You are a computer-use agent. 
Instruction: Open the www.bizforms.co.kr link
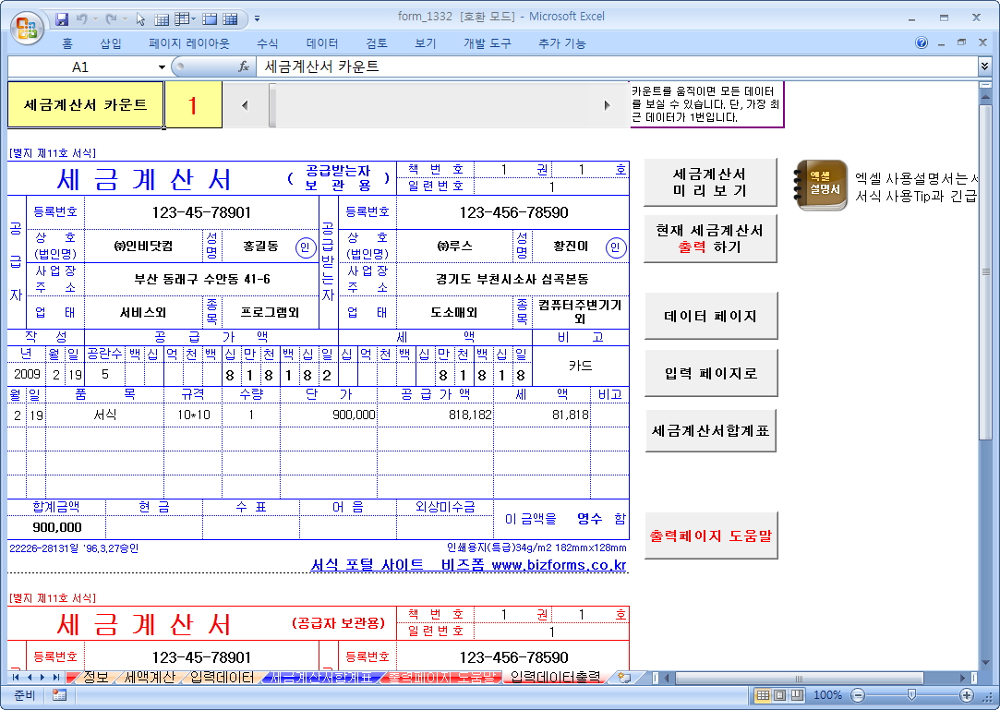tap(559, 565)
